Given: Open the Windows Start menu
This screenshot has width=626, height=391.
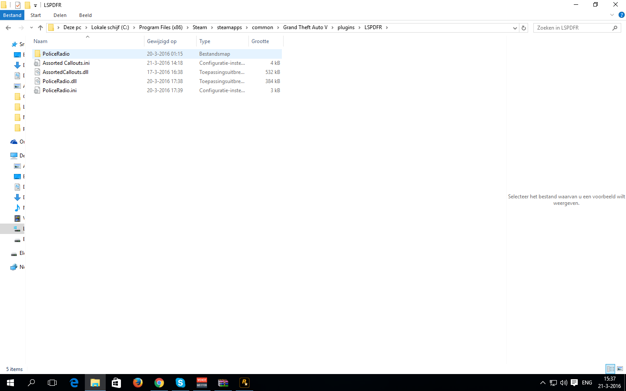Looking at the screenshot, I should [10, 383].
